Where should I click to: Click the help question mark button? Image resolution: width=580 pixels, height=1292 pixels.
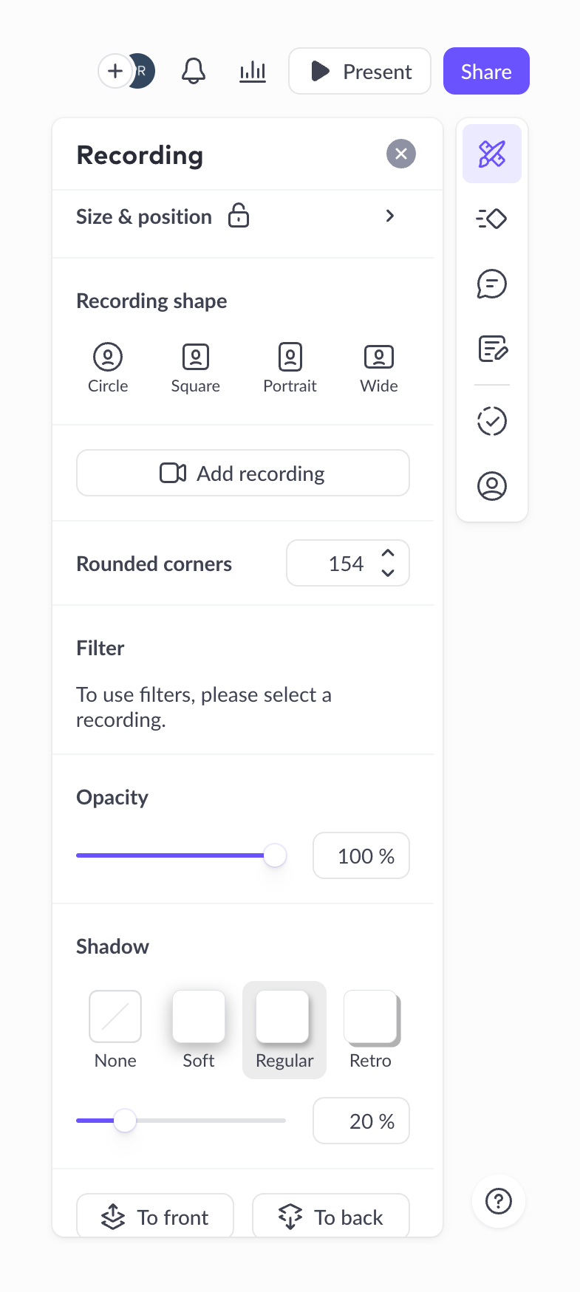498,1201
